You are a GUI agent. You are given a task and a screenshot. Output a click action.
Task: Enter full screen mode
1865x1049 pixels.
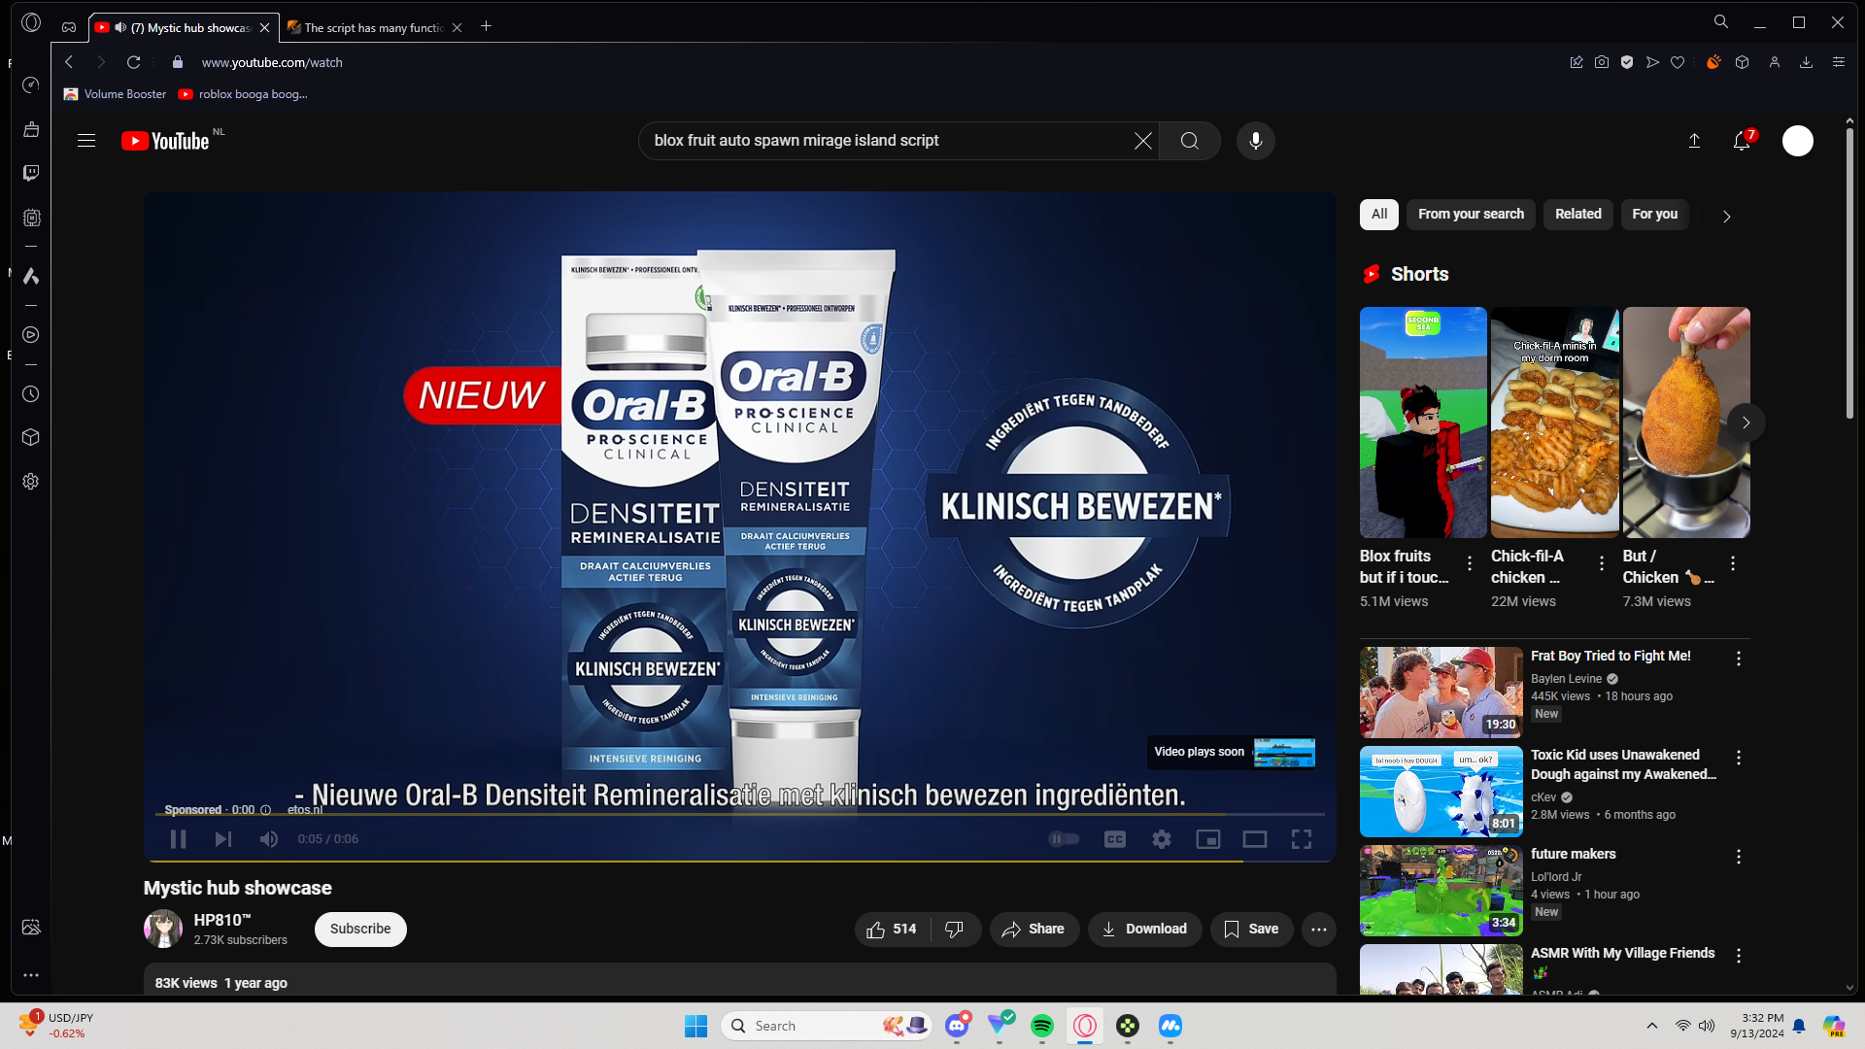[x=1302, y=839]
